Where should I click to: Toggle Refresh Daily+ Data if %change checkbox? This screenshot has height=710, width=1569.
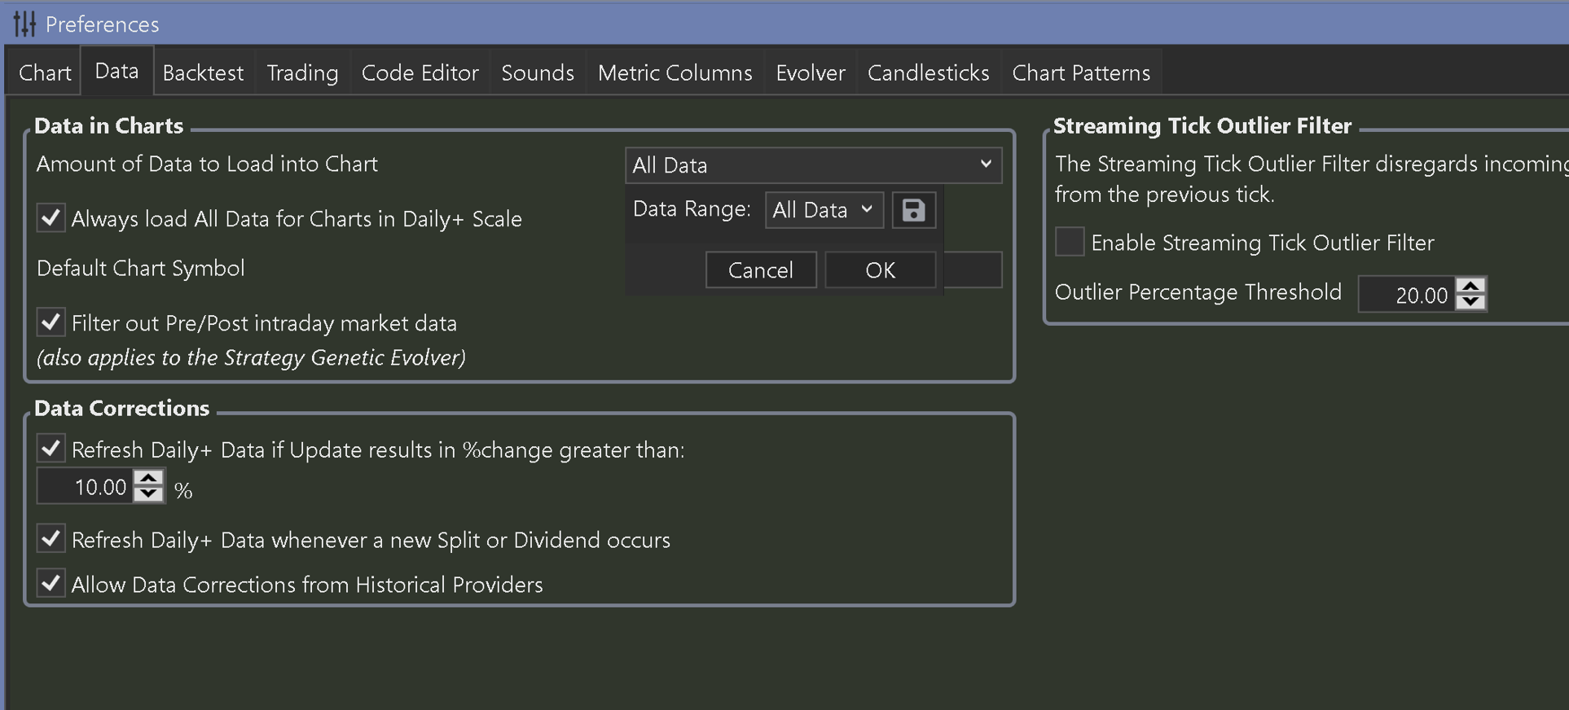[51, 449]
